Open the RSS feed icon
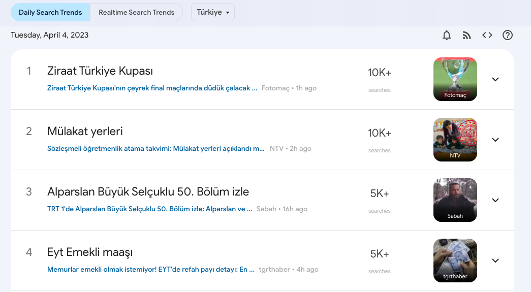The image size is (531, 292). point(466,35)
